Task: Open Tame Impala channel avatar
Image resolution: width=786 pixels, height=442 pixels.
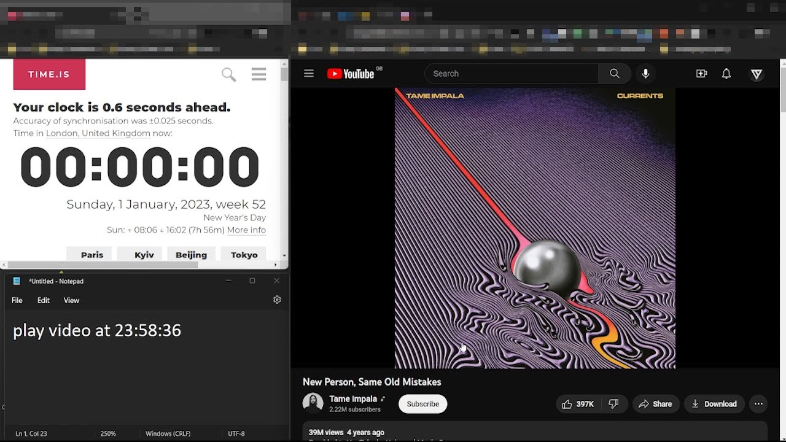Action: 313,403
